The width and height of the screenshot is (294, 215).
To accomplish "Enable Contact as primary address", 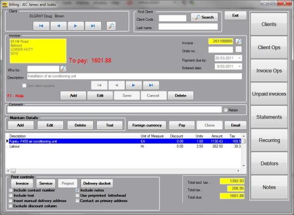I will pos(77,201).
